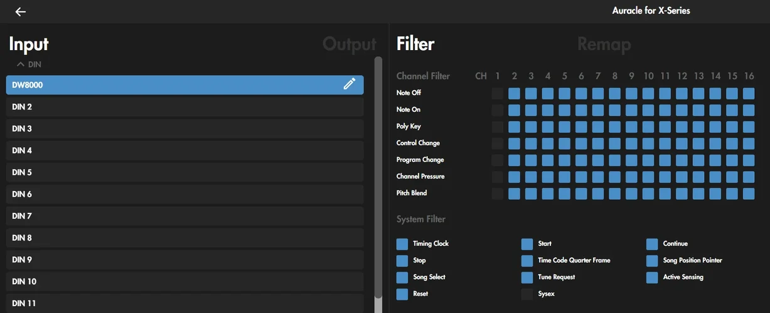Toggle Program Change filter for channel 5

[565, 160]
